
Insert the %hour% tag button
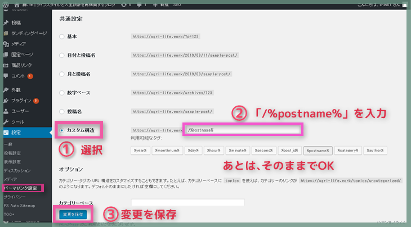tap(213, 151)
